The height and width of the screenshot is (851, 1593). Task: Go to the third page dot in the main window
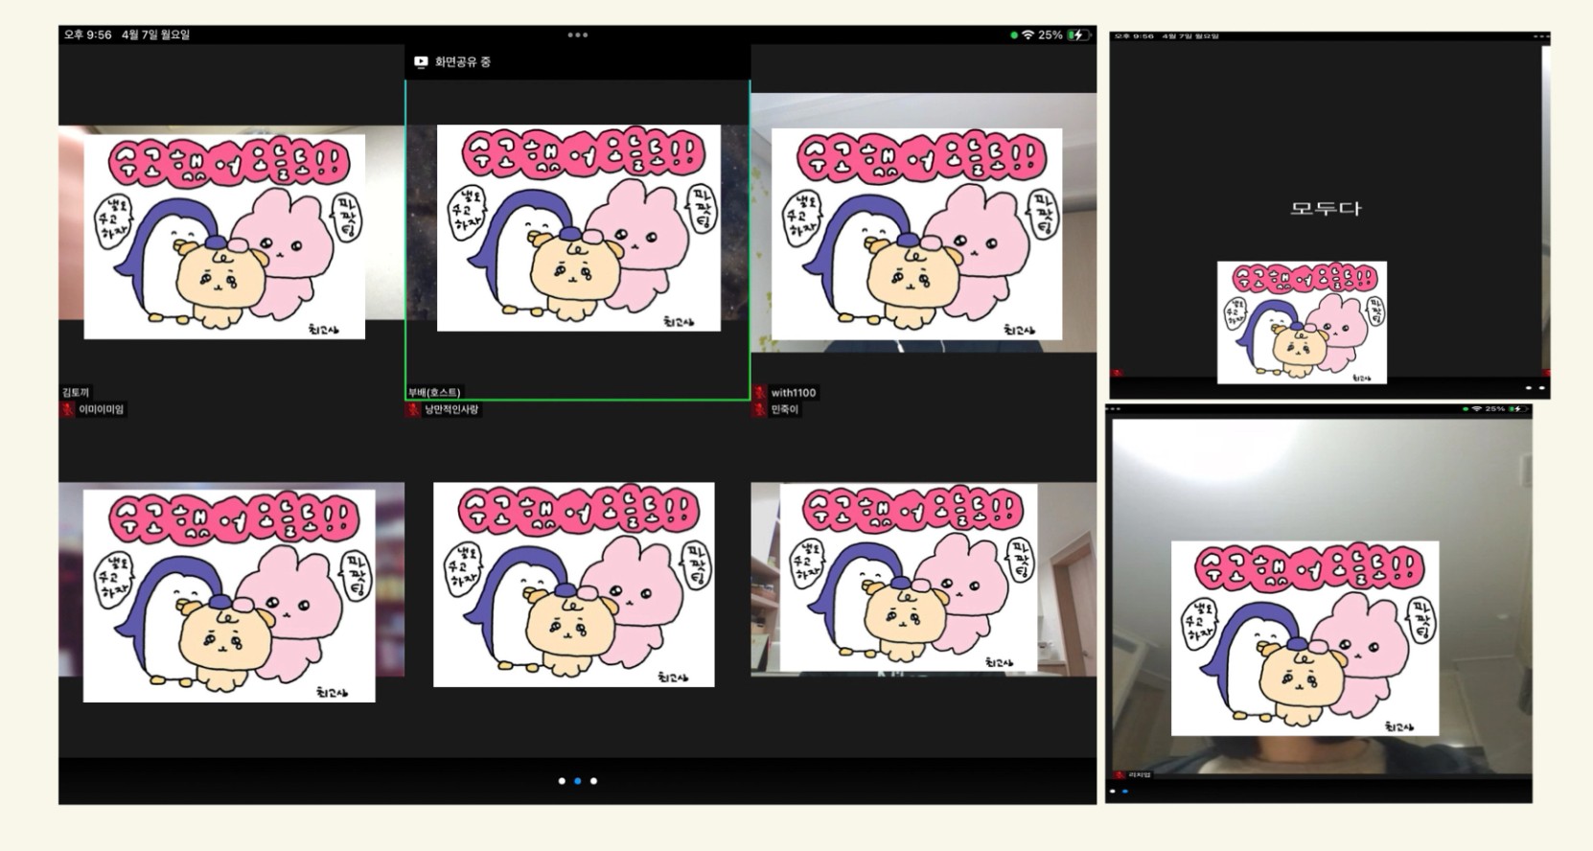[593, 781]
